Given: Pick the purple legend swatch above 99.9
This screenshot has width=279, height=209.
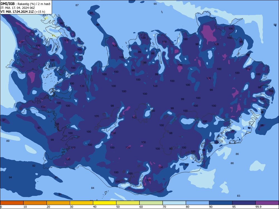Looking at the screenshot, I should 267,203.
